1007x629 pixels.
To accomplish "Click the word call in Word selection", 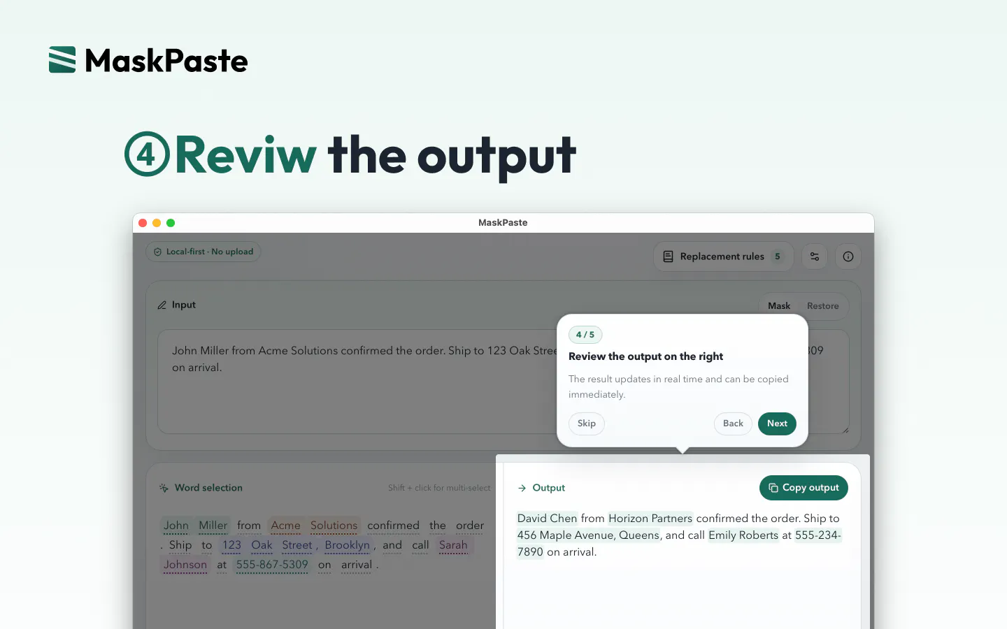I will tap(420, 545).
